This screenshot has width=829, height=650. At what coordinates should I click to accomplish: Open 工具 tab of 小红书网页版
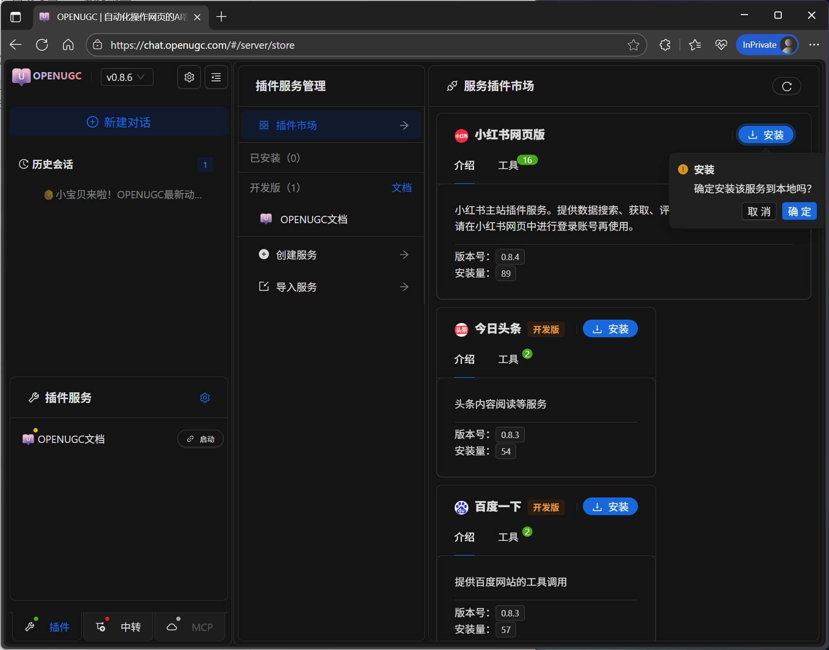[508, 165]
